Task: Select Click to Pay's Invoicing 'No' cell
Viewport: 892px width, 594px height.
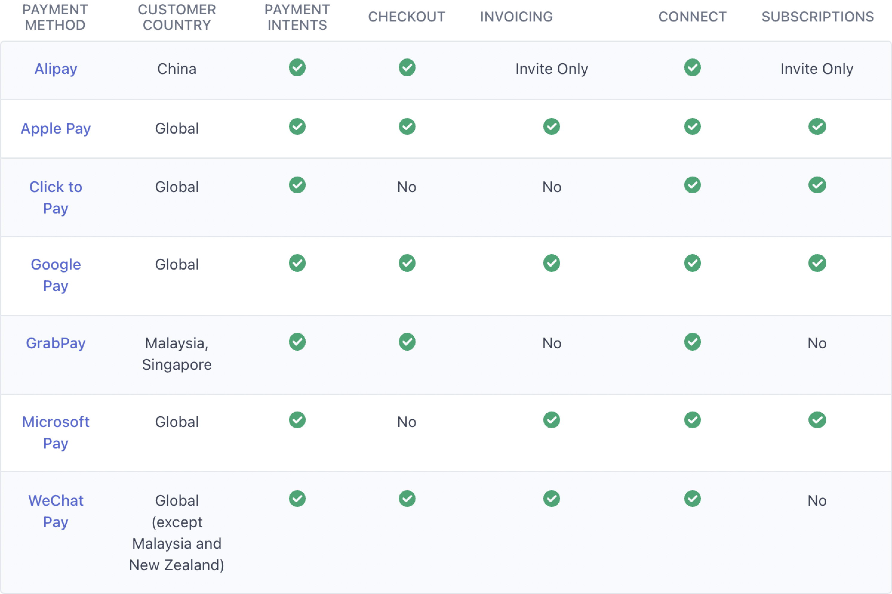Action: pyautogui.click(x=552, y=187)
